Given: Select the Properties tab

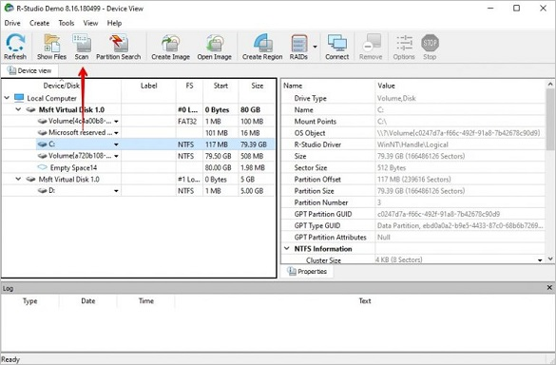Looking at the screenshot, I should (x=307, y=271).
